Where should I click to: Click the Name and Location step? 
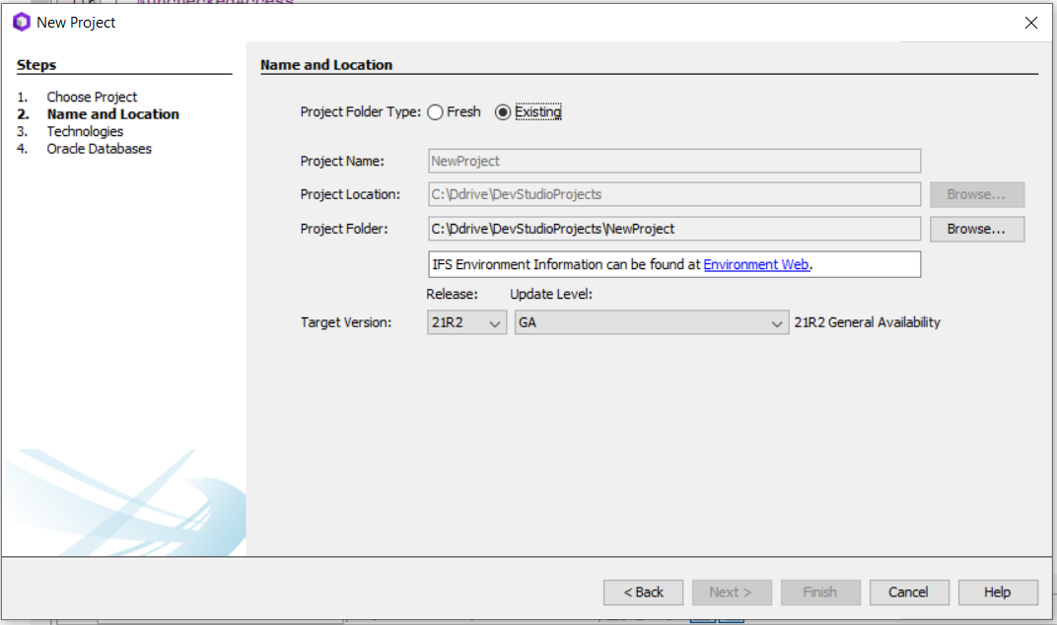click(113, 114)
